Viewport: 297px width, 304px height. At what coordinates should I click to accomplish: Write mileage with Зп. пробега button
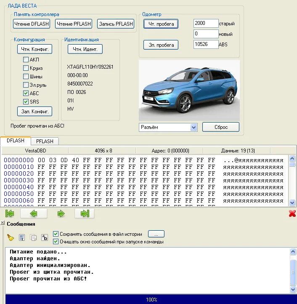pos(161,45)
